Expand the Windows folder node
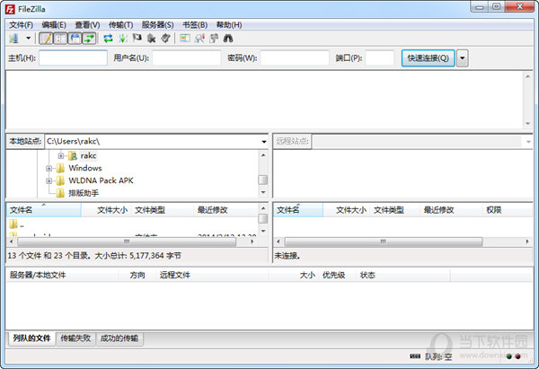Viewport: 539px width, 369px height. tap(49, 169)
